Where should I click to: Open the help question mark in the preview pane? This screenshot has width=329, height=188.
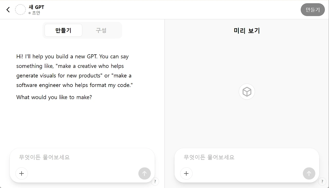tap(322, 182)
